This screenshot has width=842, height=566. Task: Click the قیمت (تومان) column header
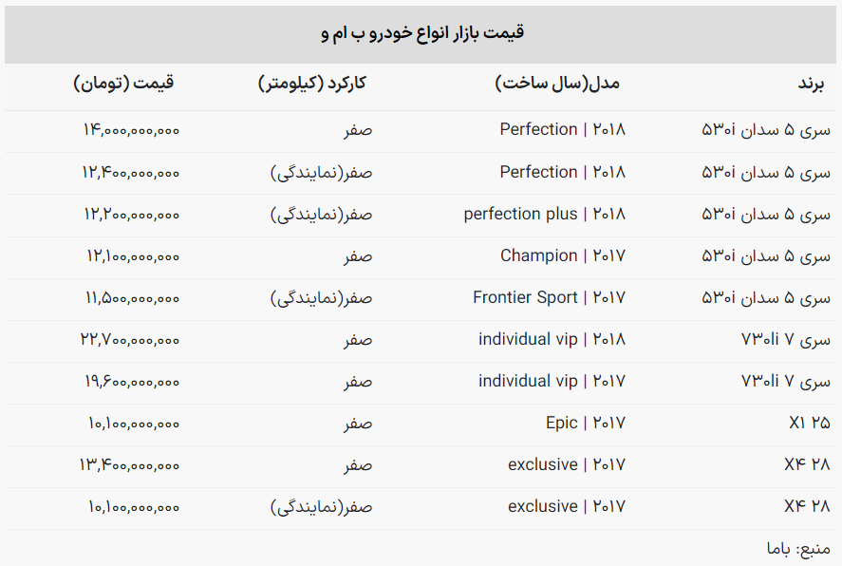[x=123, y=84]
